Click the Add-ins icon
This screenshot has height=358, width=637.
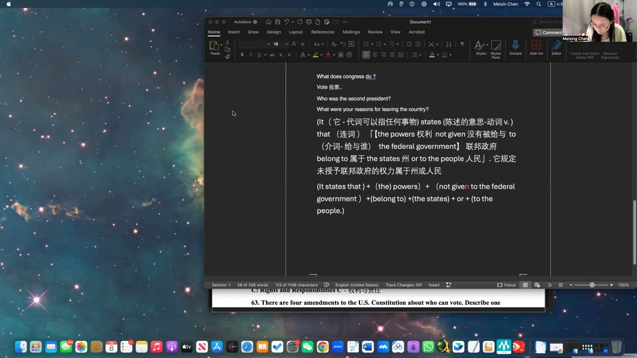click(x=536, y=48)
